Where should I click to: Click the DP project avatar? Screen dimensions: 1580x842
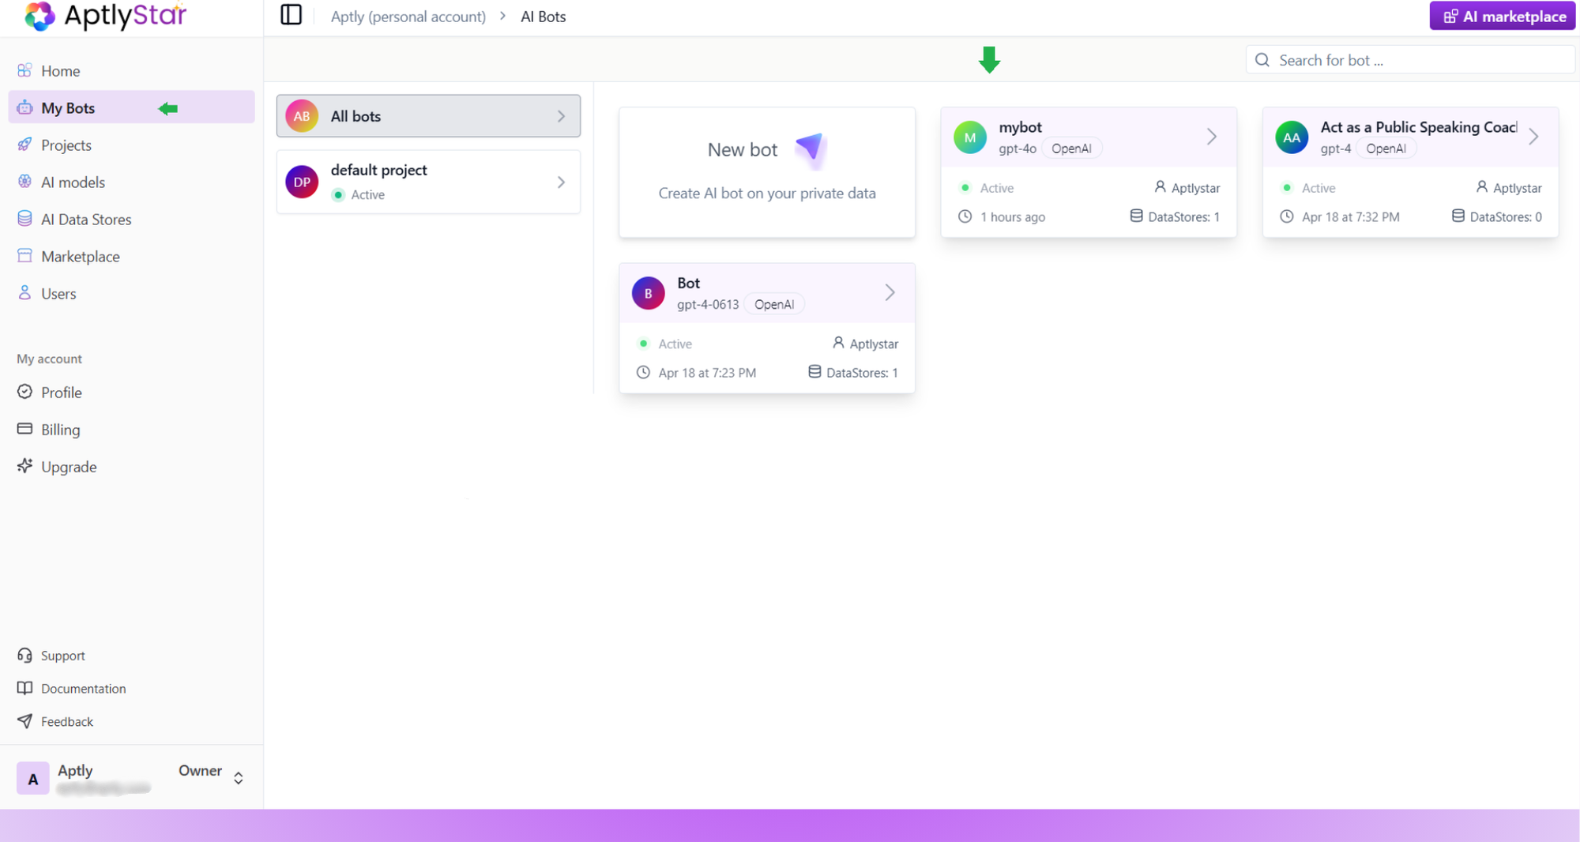coord(302,182)
